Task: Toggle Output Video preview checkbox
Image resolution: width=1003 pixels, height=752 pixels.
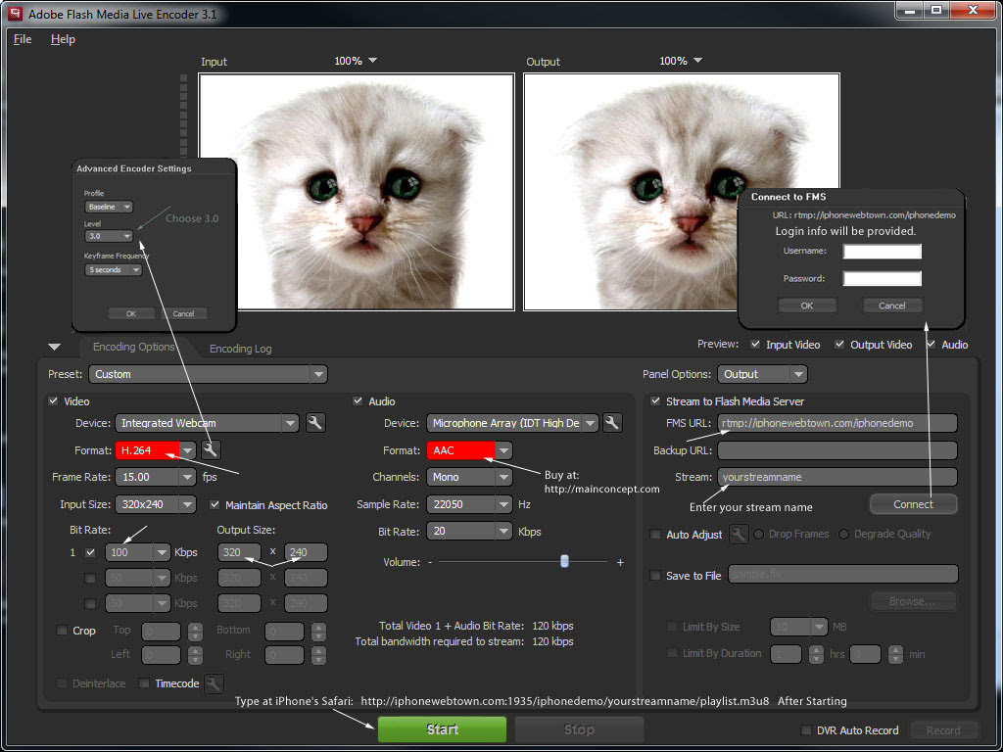Action: coord(839,344)
